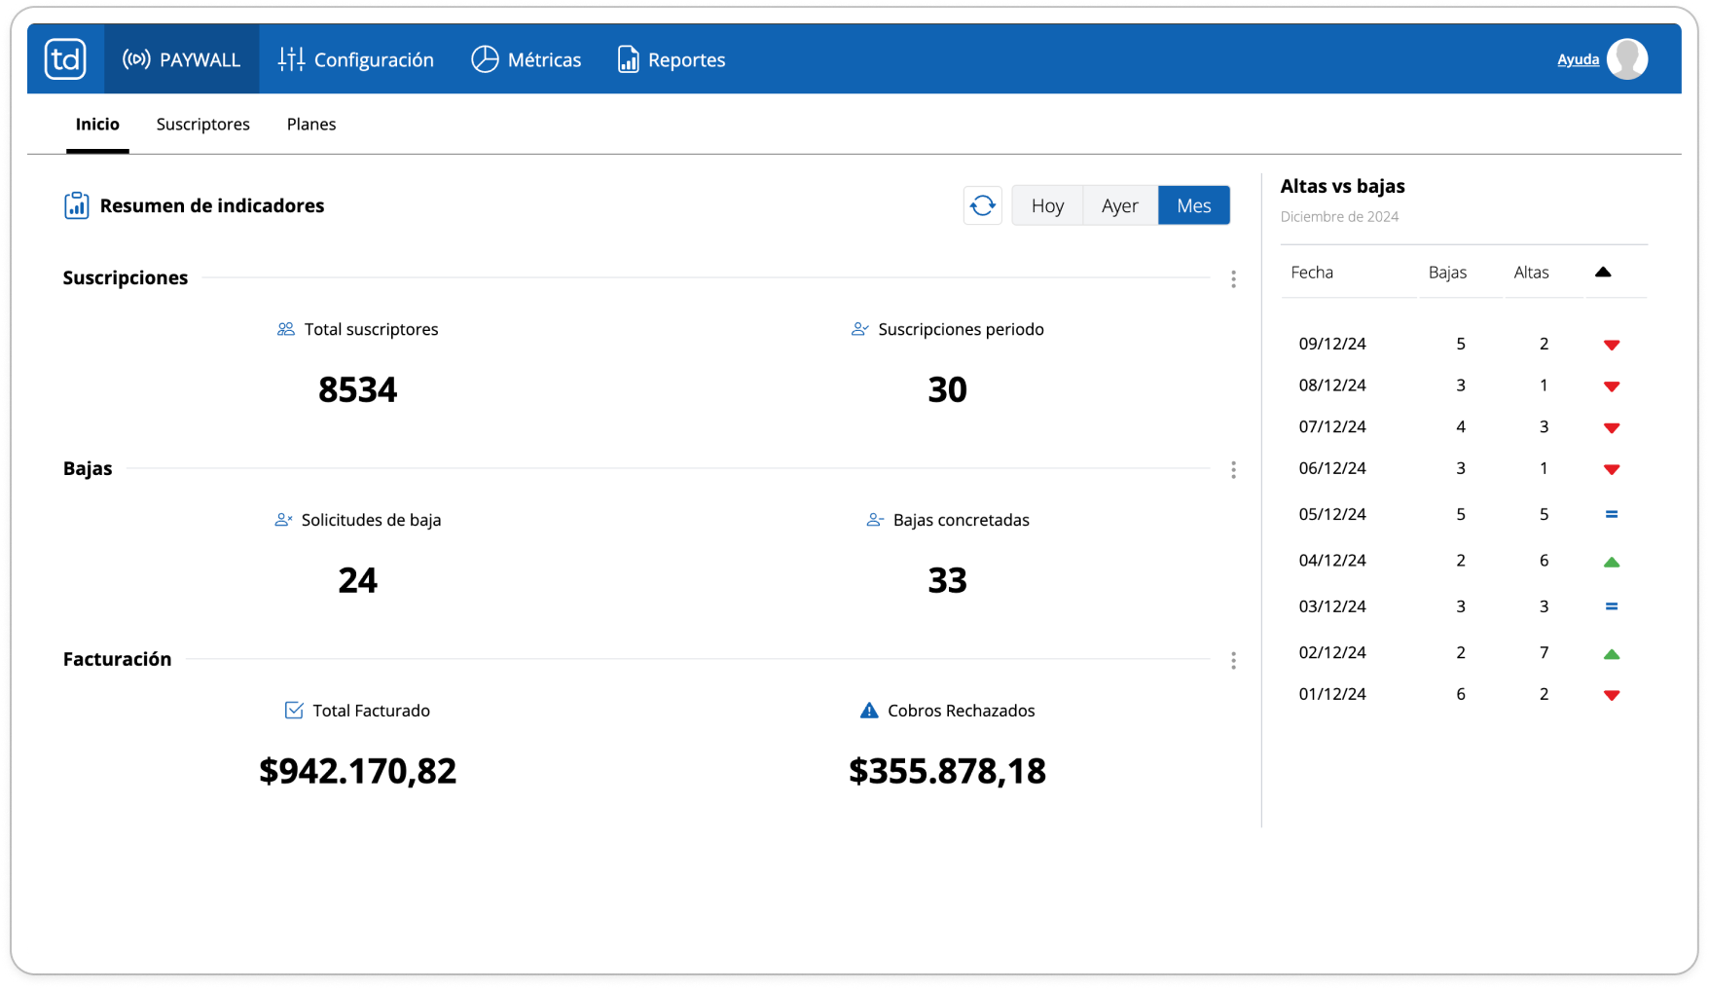This screenshot has width=1709, height=989.
Task: Click the Fecha column header
Action: pos(1312,273)
